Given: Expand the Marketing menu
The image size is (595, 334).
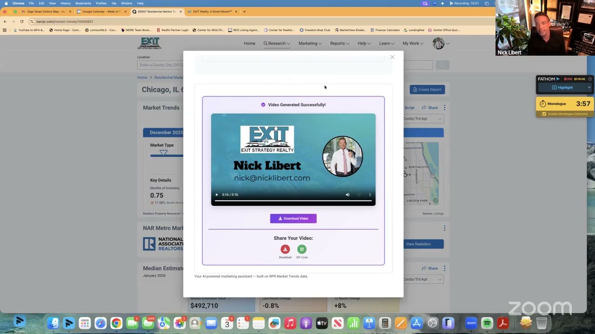Looking at the screenshot, I should coord(310,43).
